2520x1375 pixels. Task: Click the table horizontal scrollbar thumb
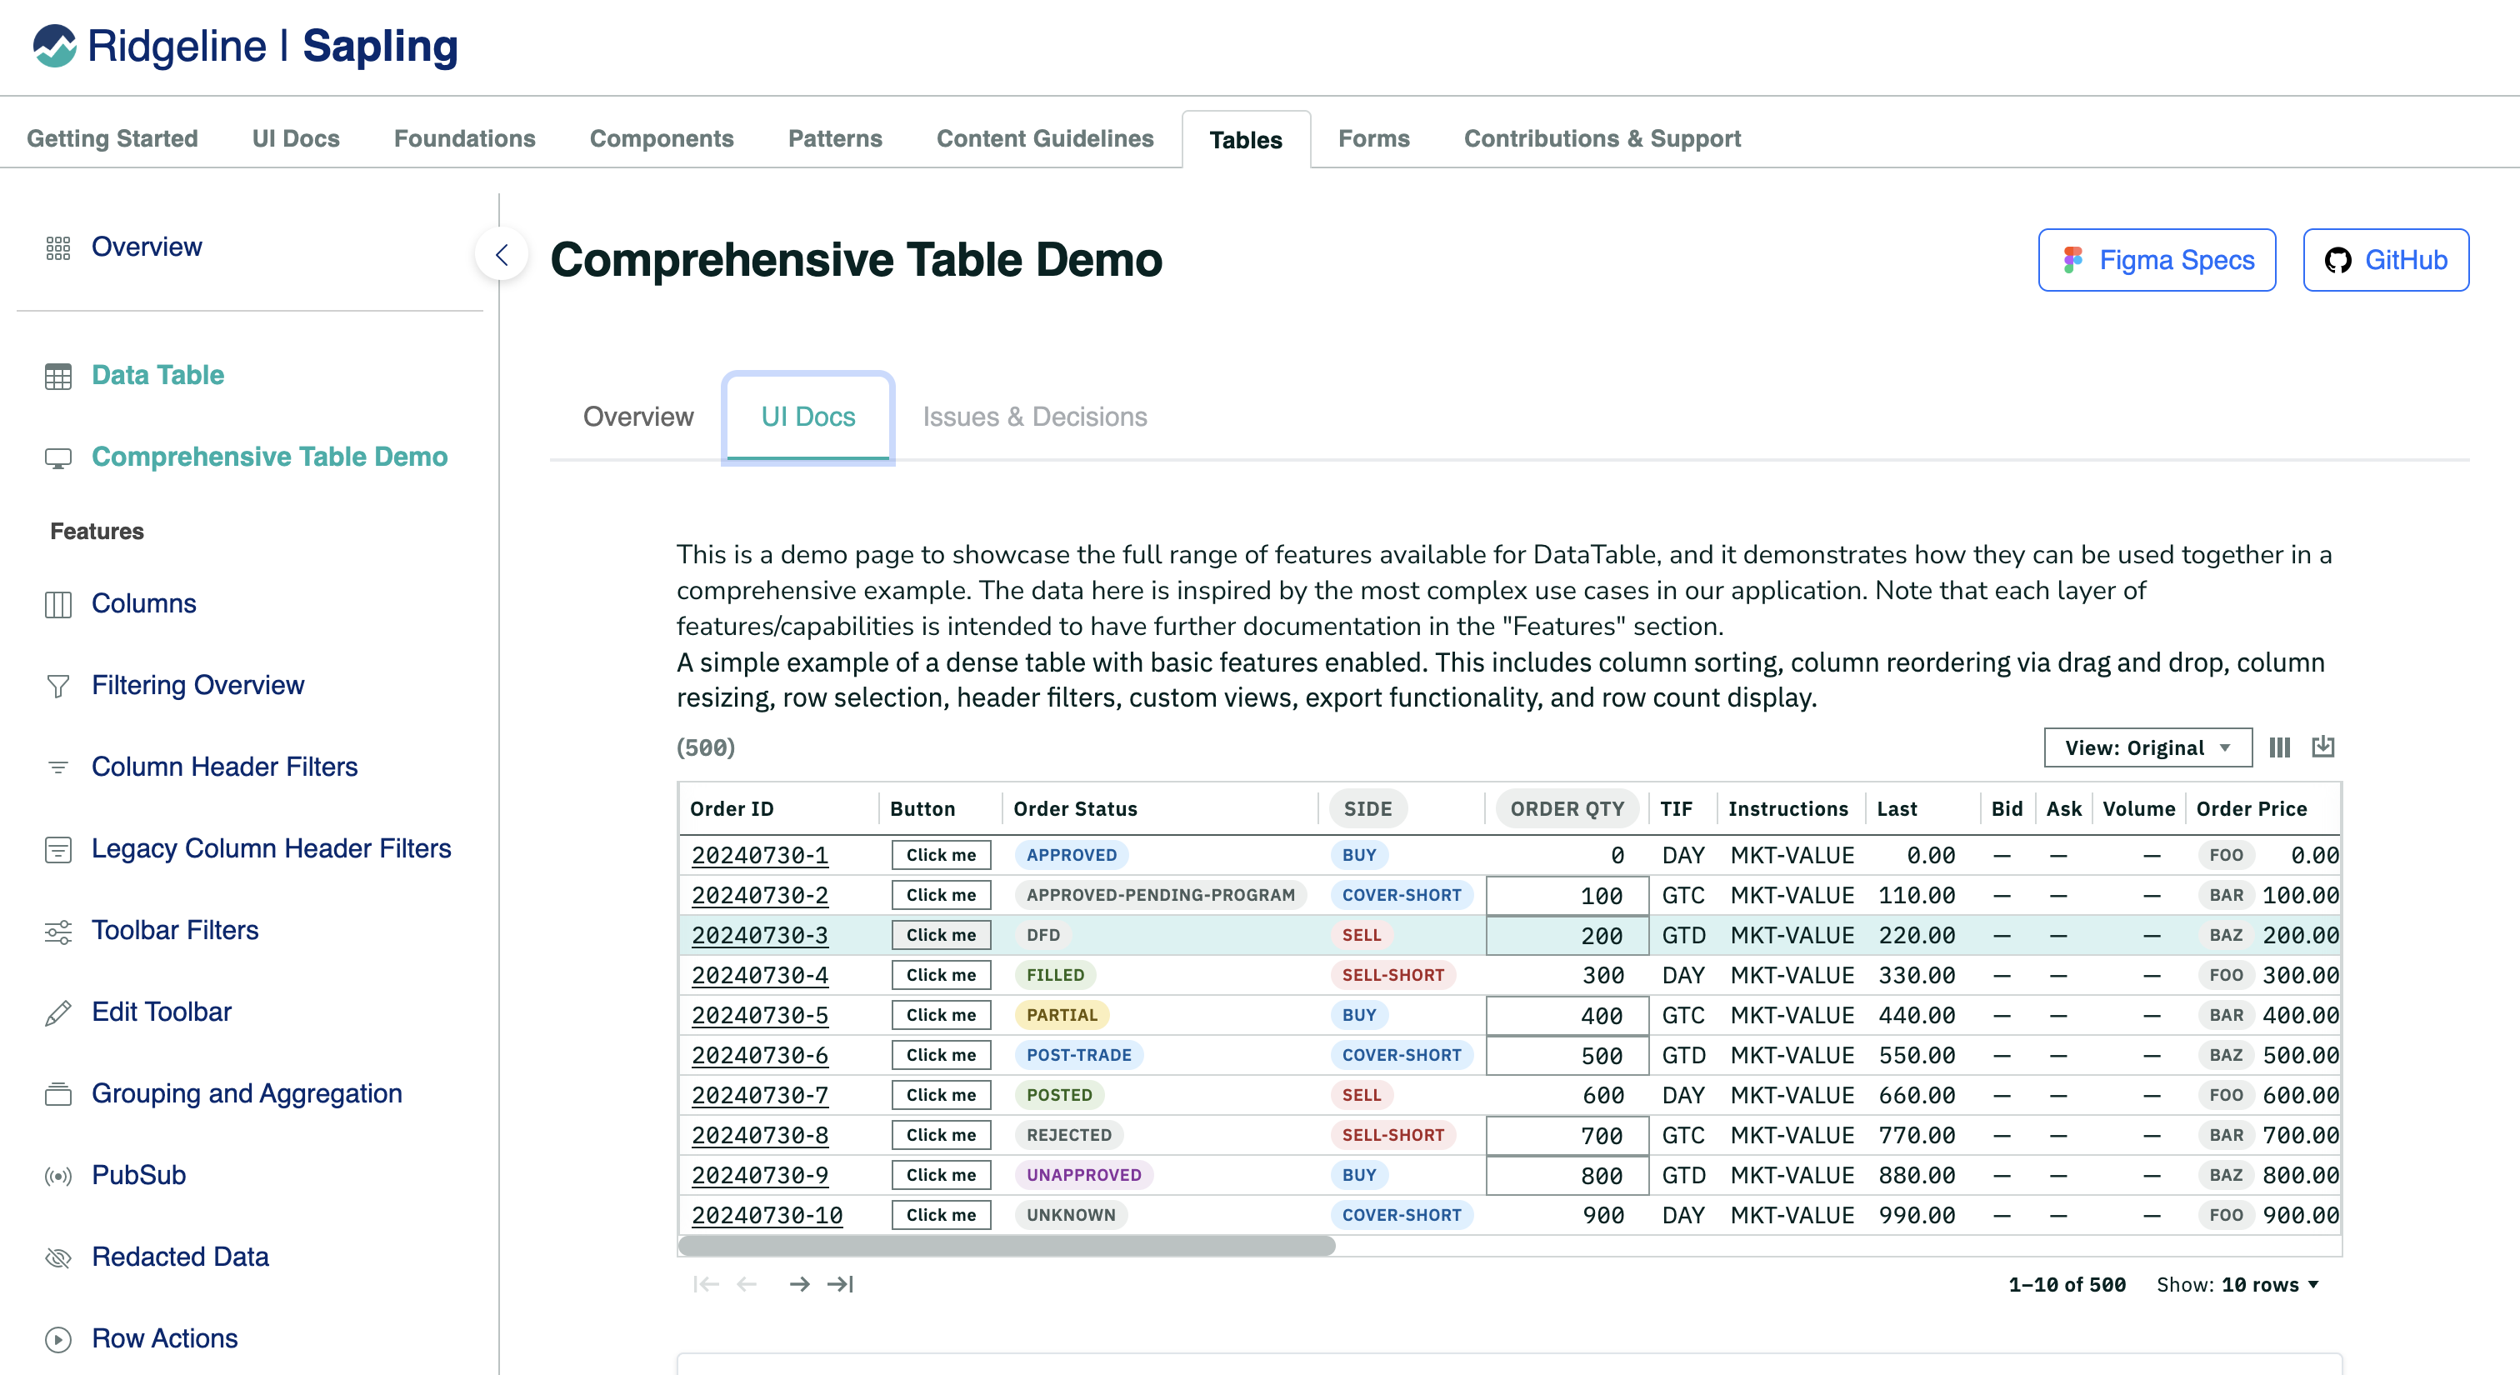click(1007, 1246)
